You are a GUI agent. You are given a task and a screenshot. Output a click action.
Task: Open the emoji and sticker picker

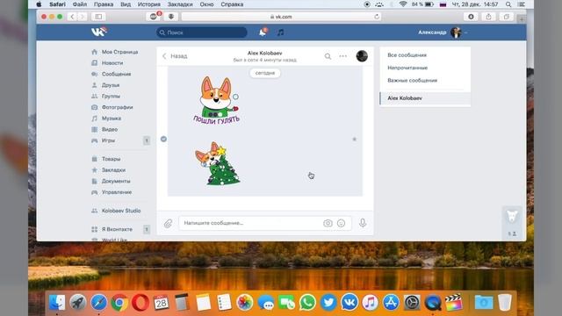tap(342, 223)
